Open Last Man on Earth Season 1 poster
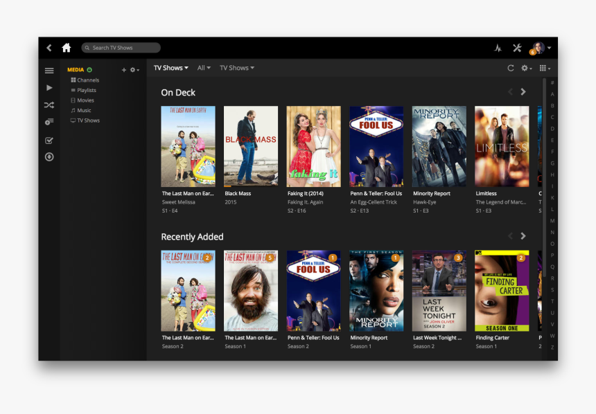 [x=251, y=291]
